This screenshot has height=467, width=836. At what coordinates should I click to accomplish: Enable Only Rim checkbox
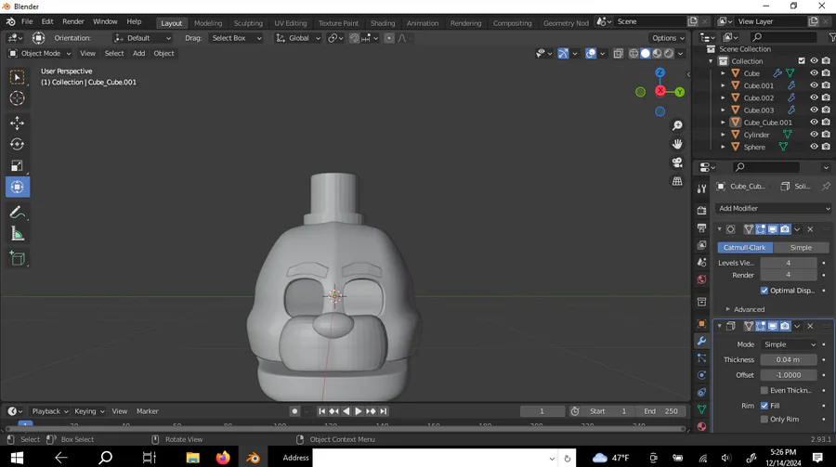point(764,419)
